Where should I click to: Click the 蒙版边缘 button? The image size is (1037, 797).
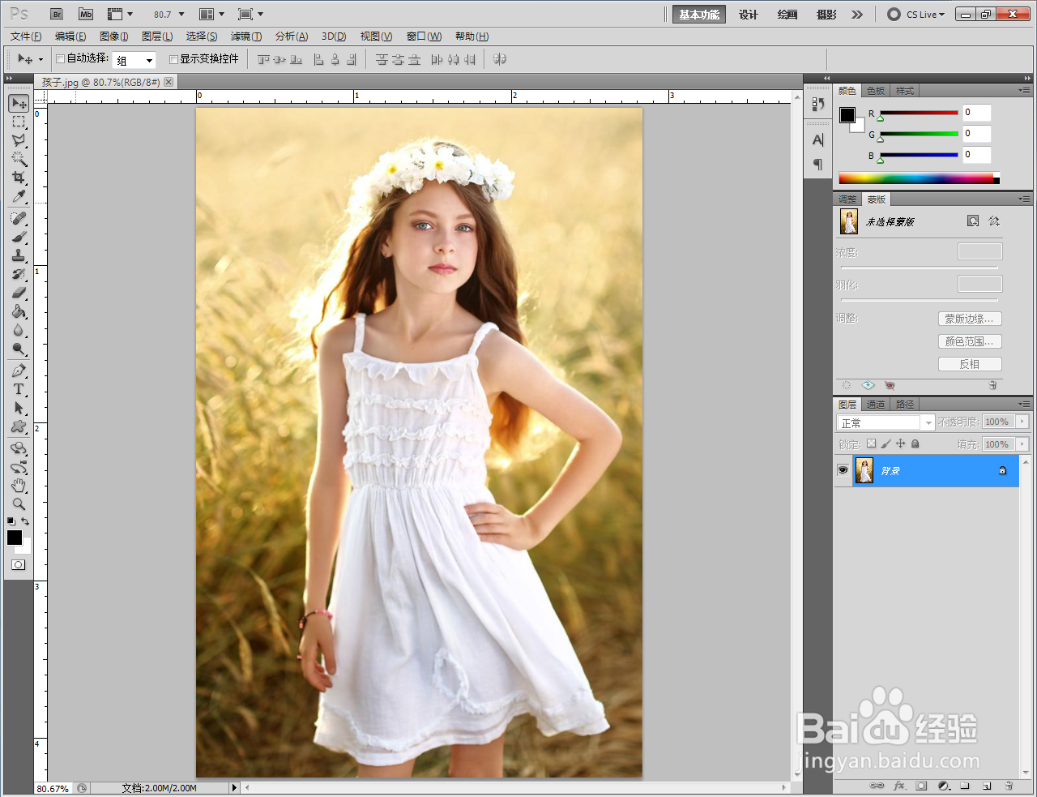point(970,319)
